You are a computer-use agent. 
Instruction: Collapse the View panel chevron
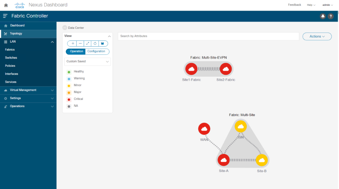coord(109,36)
